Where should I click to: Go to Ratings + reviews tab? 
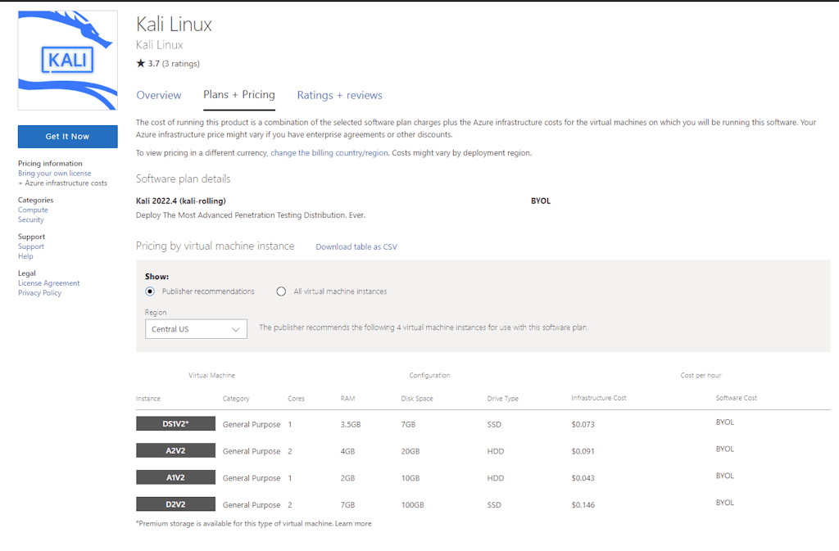tap(340, 95)
